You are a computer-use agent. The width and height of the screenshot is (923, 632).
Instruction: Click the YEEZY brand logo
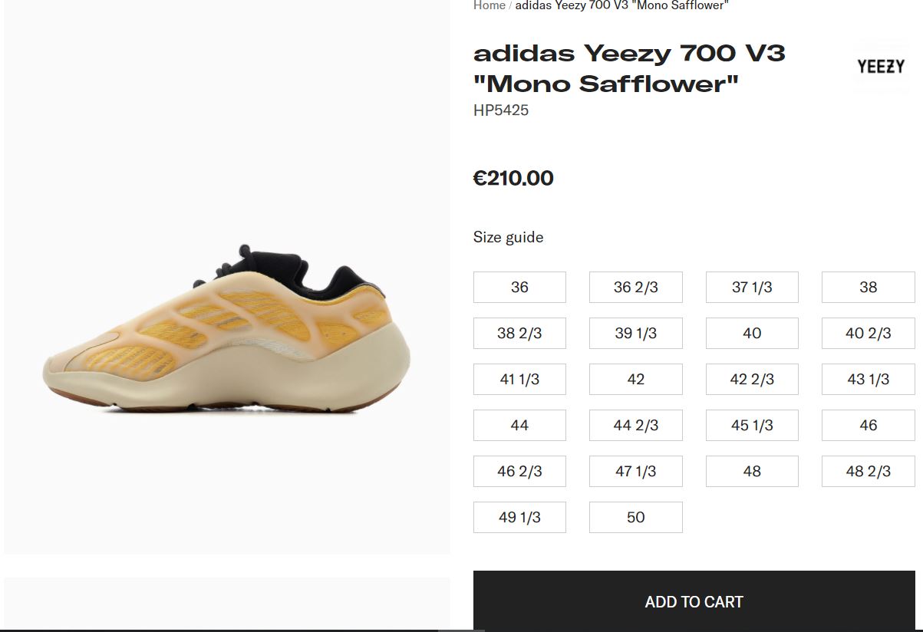click(x=880, y=67)
